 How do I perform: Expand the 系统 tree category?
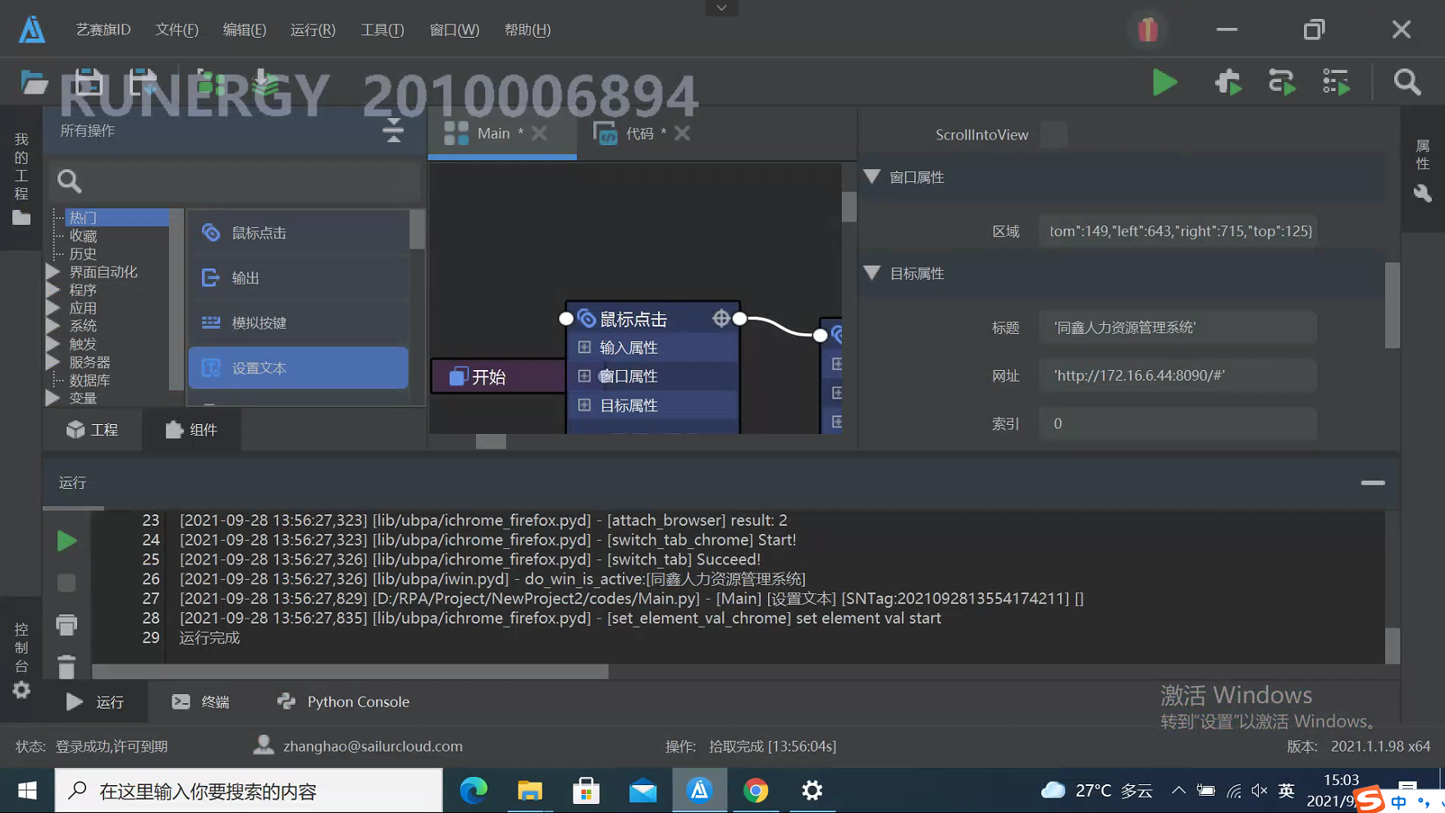[53, 326]
